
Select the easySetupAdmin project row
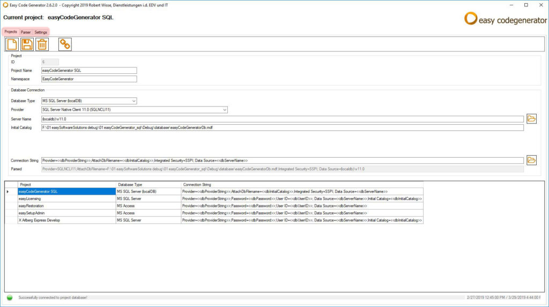coord(66,213)
